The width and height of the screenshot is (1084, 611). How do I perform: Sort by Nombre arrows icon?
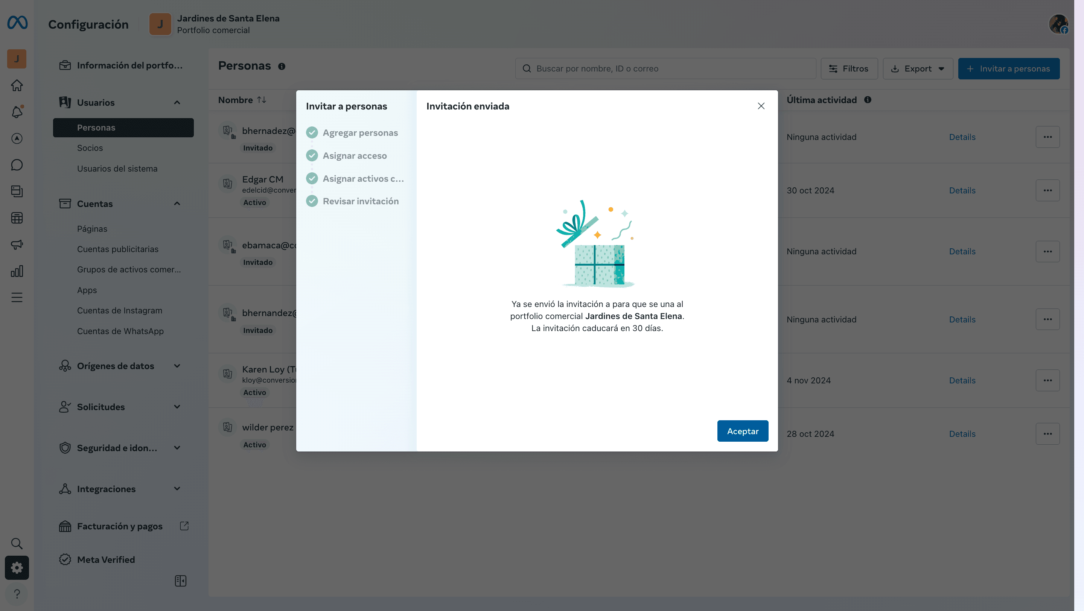pyautogui.click(x=262, y=100)
